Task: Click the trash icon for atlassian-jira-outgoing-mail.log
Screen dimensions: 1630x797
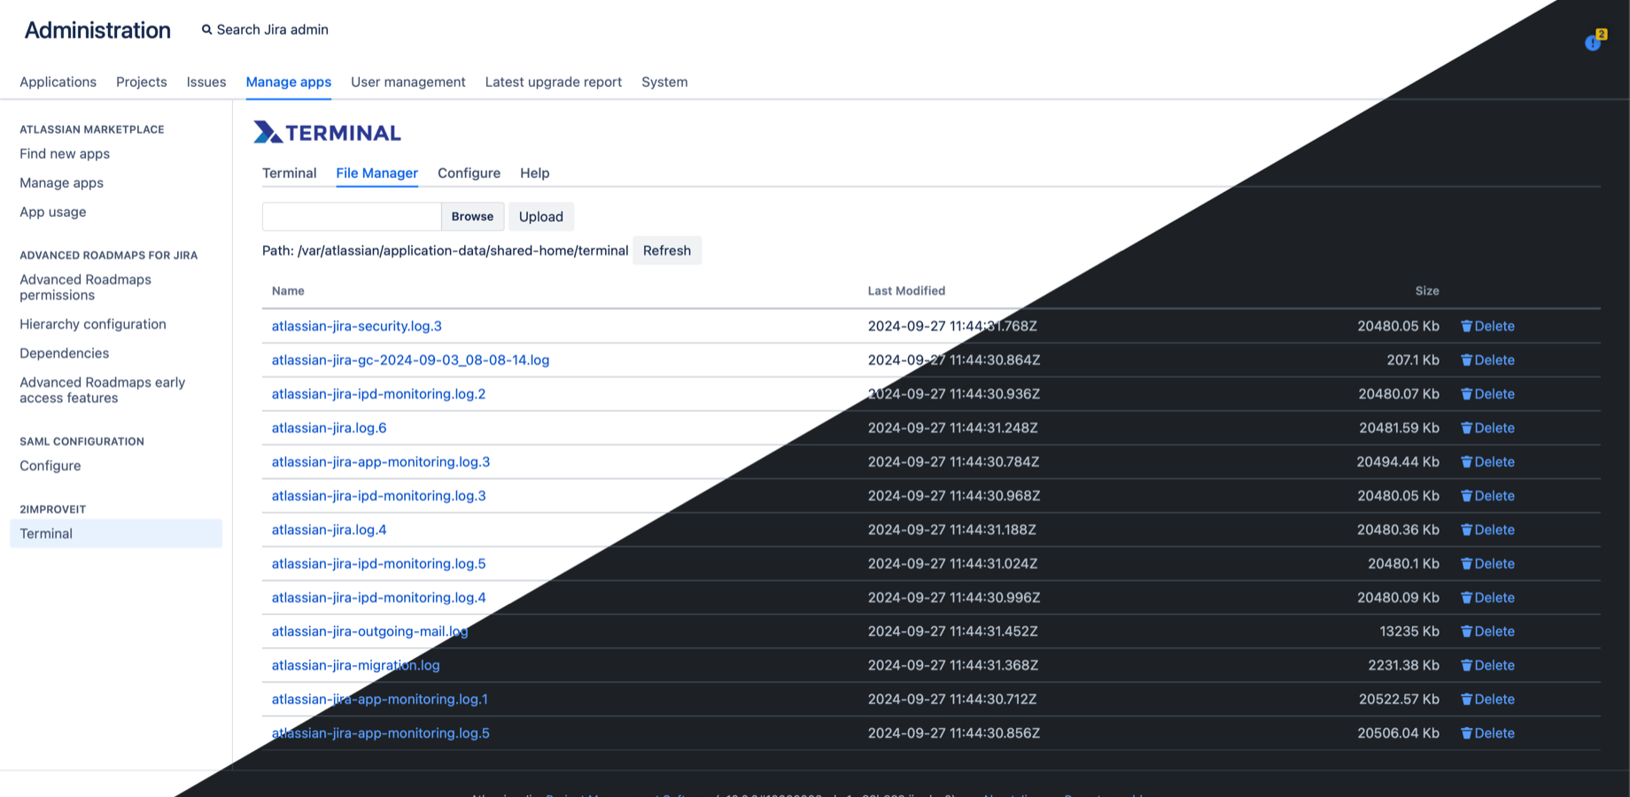Action: click(1466, 631)
